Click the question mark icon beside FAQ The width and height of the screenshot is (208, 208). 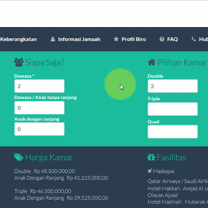(x=162, y=39)
